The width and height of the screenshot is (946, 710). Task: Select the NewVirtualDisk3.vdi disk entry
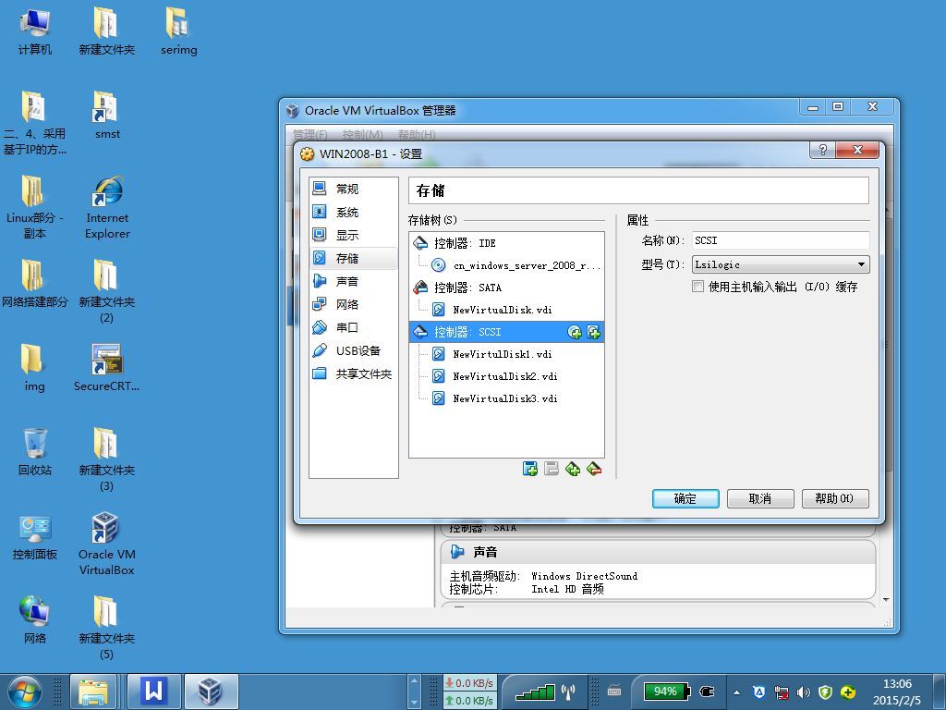point(506,398)
